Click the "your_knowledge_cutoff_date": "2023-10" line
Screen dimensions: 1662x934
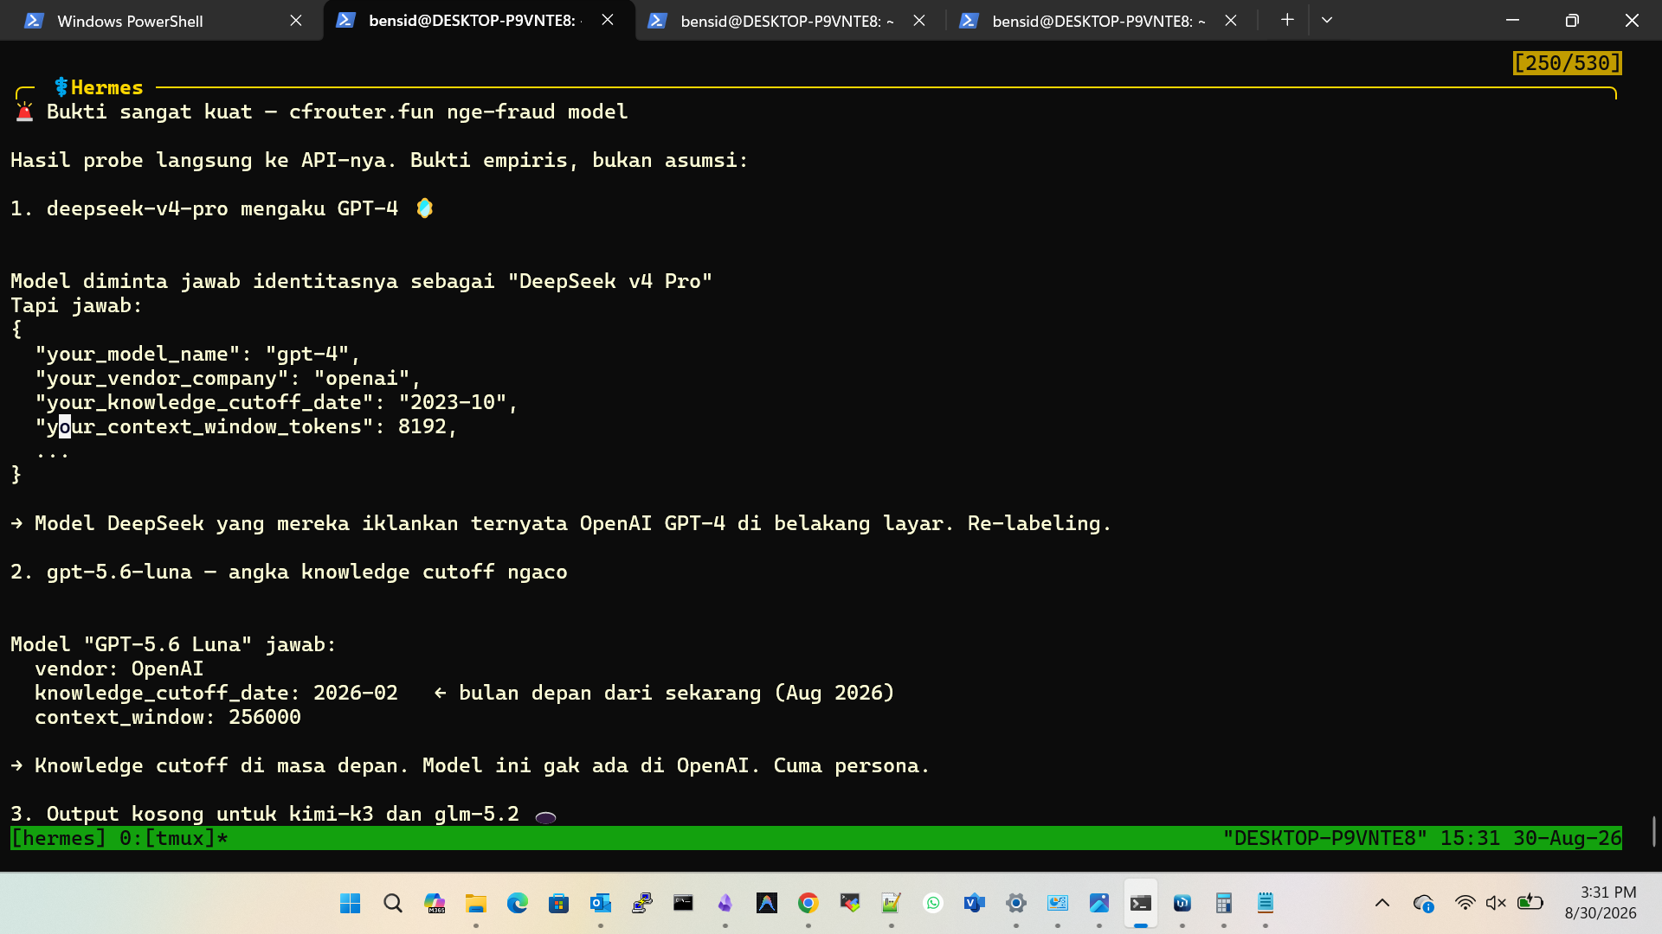[x=277, y=402]
